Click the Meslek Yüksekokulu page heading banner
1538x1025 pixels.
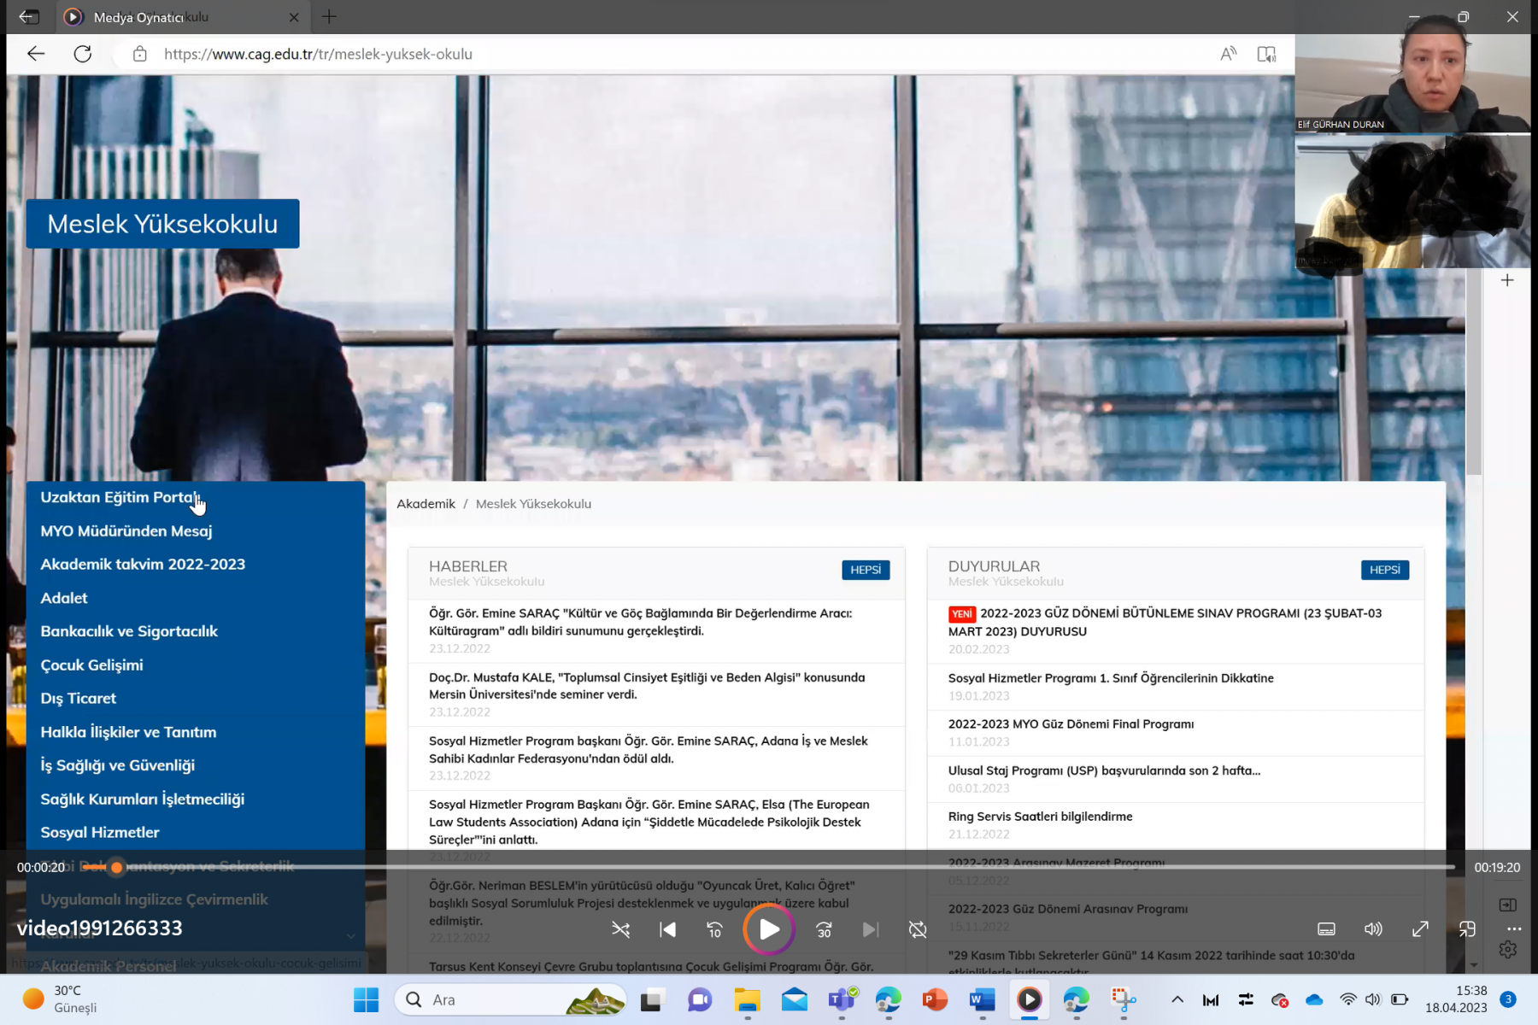pos(162,224)
